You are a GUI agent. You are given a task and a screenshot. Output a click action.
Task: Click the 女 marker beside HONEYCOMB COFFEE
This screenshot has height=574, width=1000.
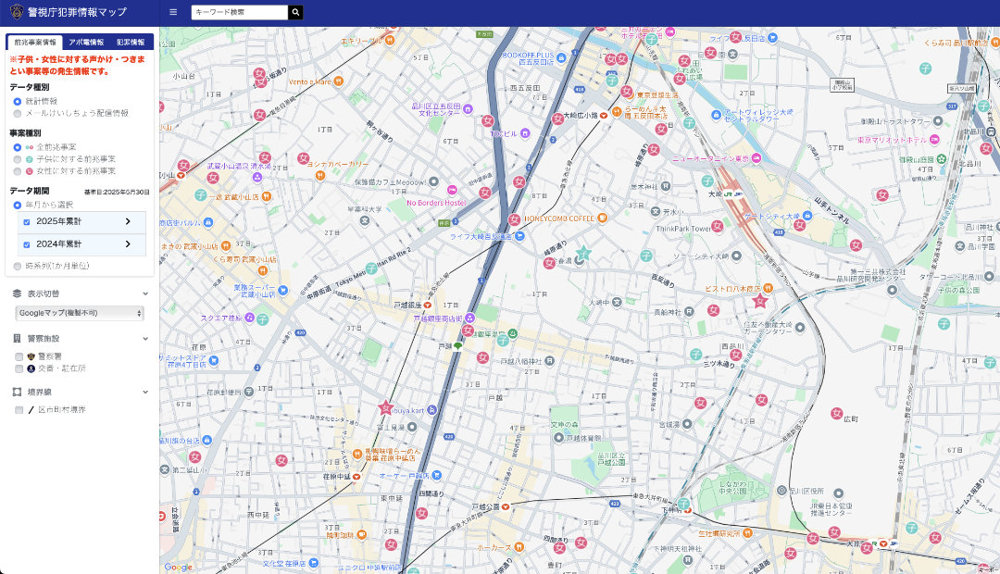pyautogui.click(x=514, y=219)
